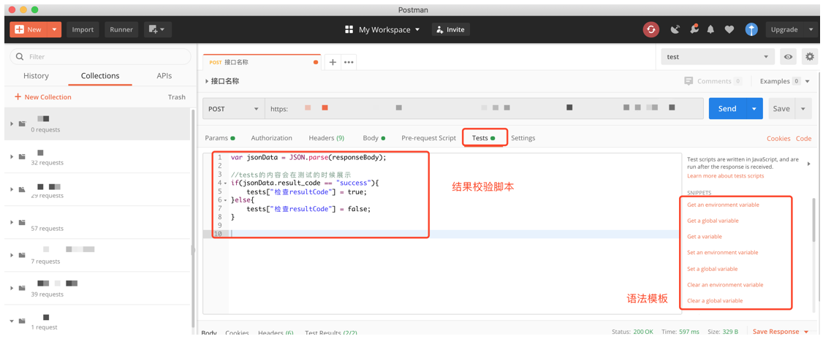Switch to the APIs tab
The image size is (823, 358).
click(x=164, y=75)
